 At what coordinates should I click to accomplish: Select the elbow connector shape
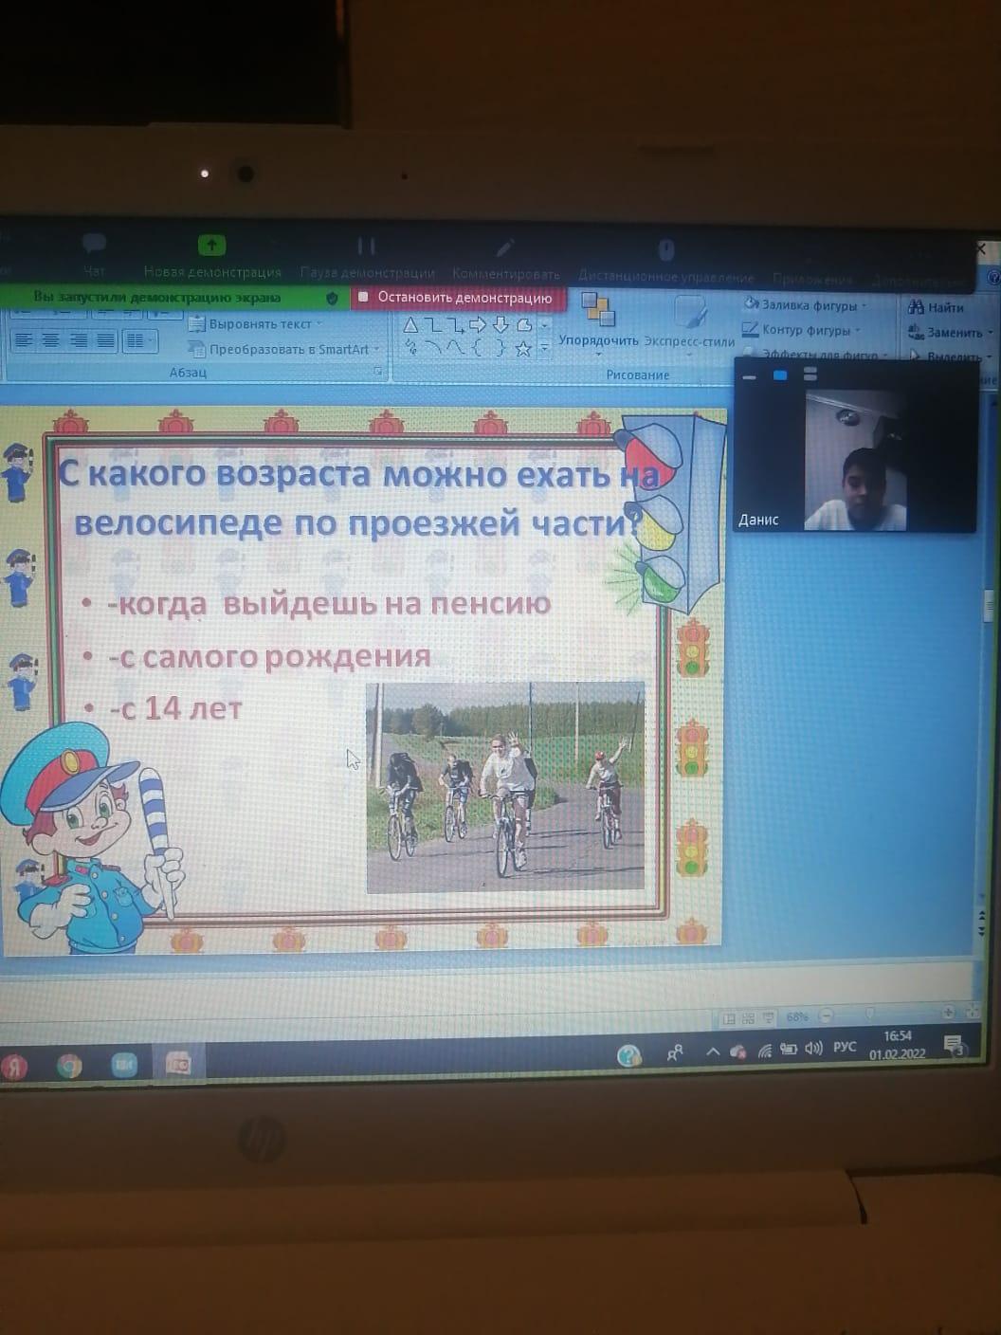coord(432,325)
